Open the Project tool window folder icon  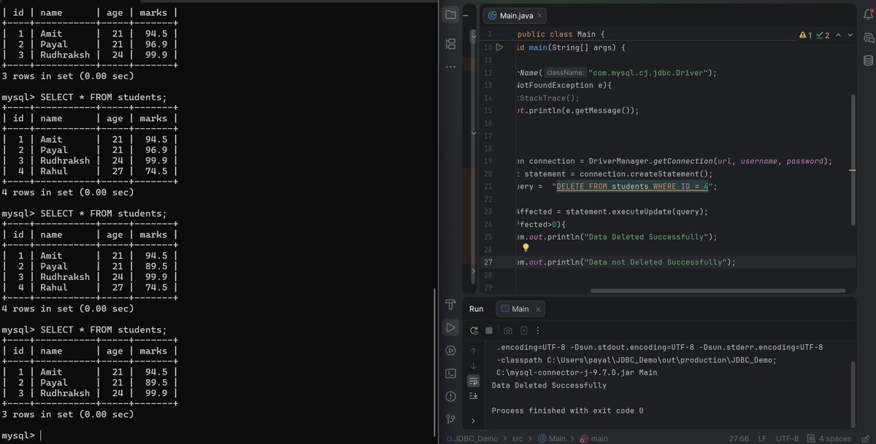click(x=450, y=15)
